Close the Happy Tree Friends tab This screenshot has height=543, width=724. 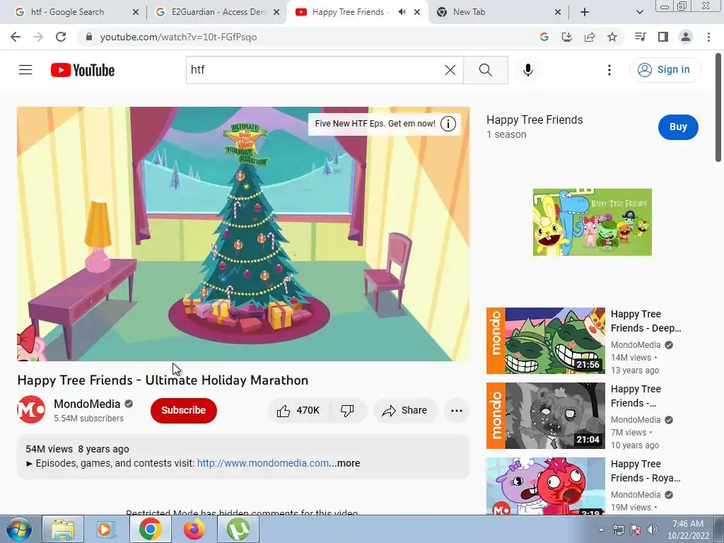click(x=417, y=12)
